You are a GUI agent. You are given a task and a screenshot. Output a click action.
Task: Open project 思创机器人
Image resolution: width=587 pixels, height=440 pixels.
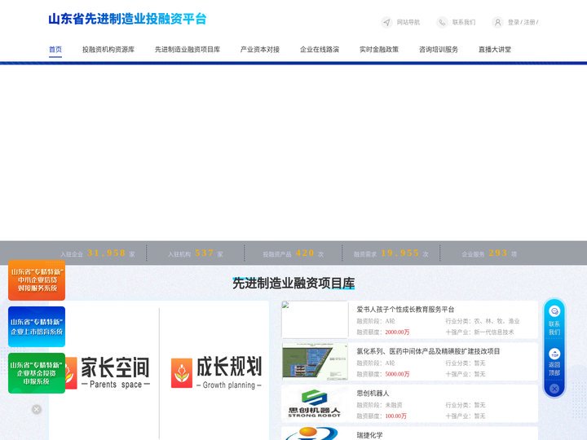tap(373, 394)
